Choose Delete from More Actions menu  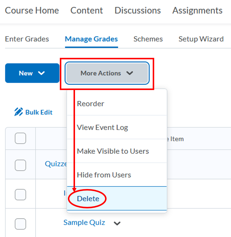[x=88, y=199]
